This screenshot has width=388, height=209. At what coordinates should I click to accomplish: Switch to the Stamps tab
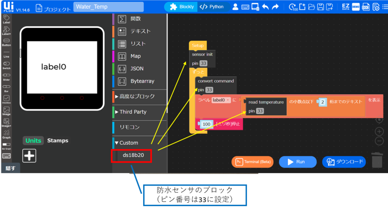tap(58, 140)
